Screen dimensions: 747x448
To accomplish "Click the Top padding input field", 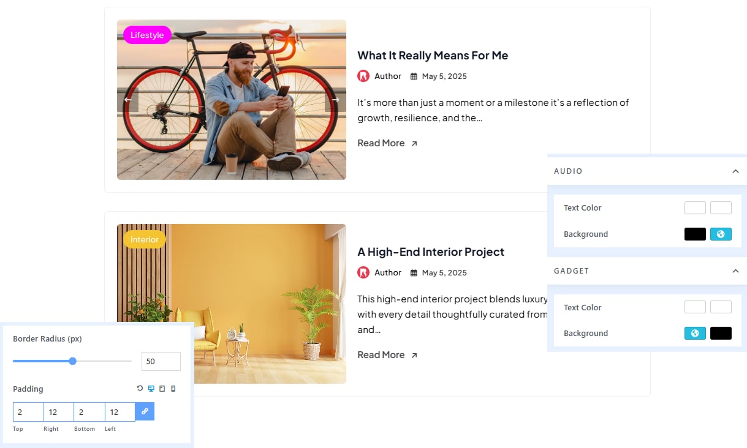I will tap(28, 412).
